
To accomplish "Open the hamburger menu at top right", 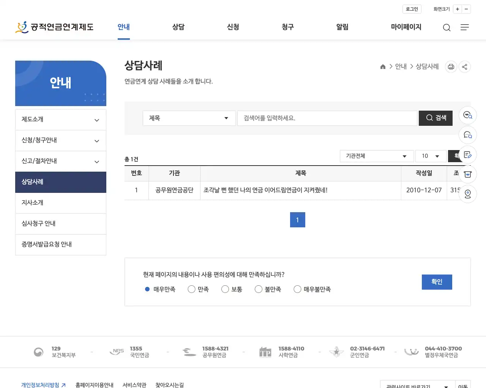I will tap(465, 27).
